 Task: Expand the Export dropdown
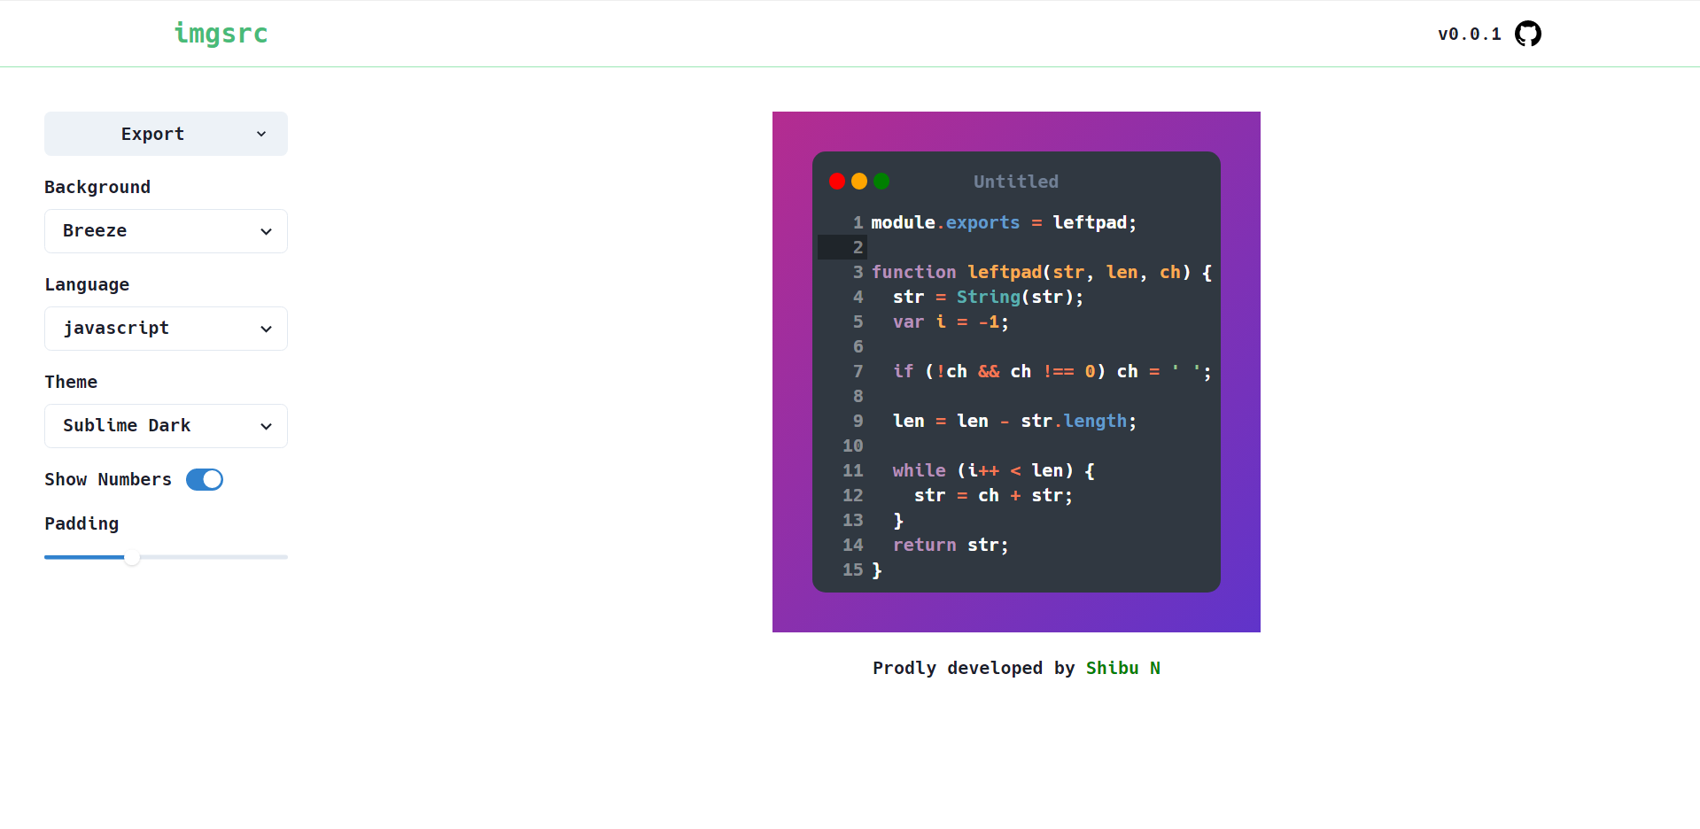(165, 134)
